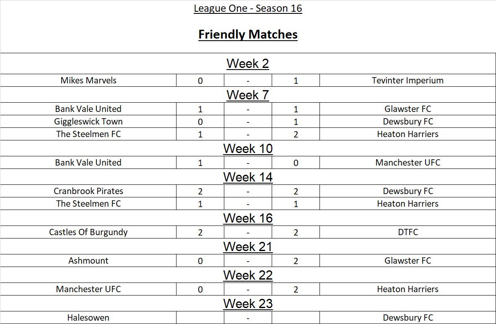Click the League One - Season 16 title
Screen dimensions: 496x324
point(248,8)
